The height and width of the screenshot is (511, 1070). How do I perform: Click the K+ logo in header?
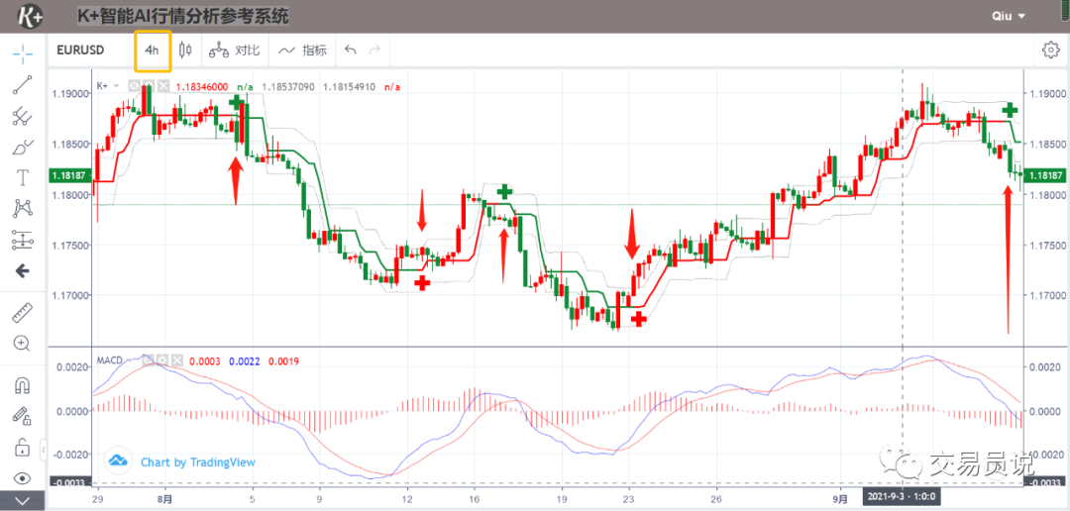[30, 16]
